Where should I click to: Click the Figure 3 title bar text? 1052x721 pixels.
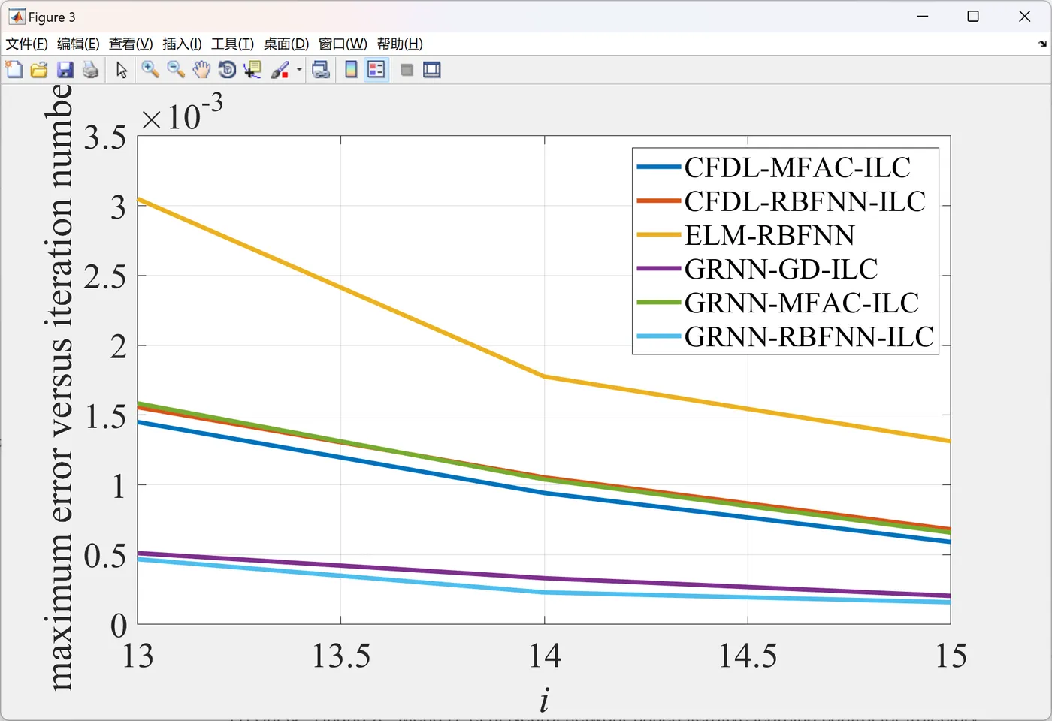(52, 17)
